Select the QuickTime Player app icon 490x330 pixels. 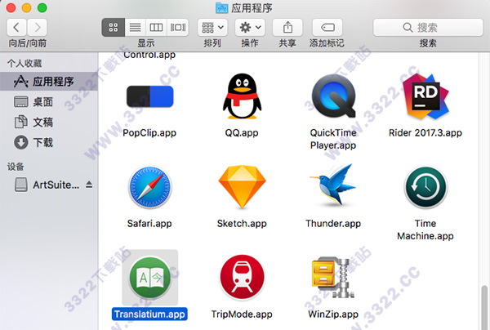[333, 96]
